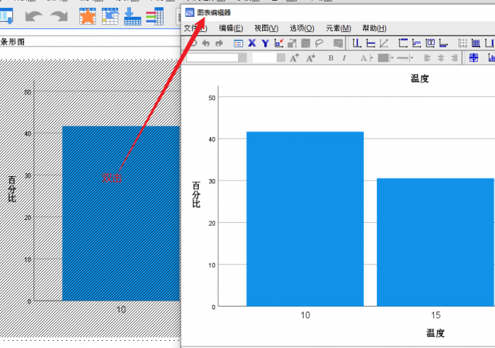
Task: Open the 视图(V) menu
Action: [x=266, y=28]
